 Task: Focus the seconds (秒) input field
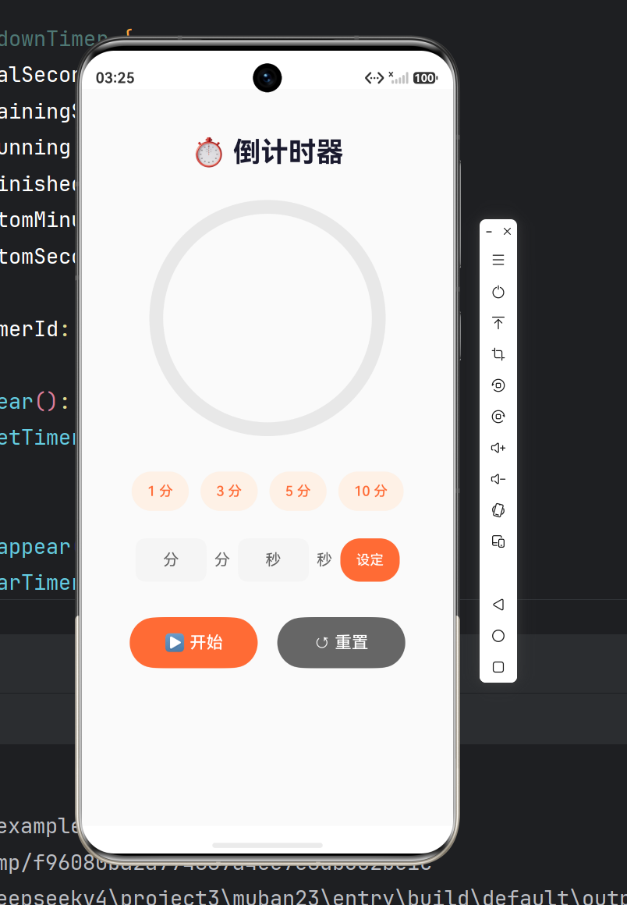pos(273,560)
